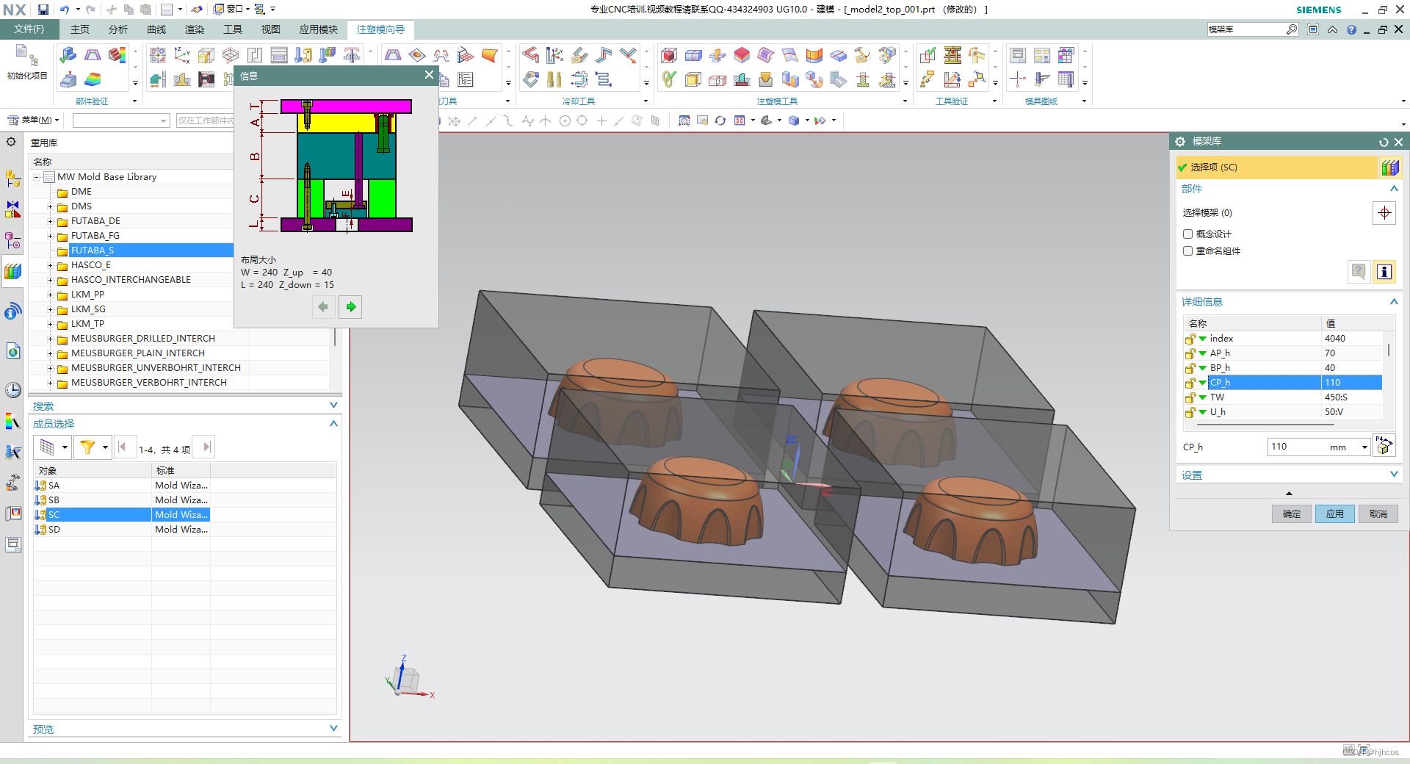Click the rotate view icon in view toolbar
Screen dimensions: 1410x764
pyautogui.click(x=720, y=120)
